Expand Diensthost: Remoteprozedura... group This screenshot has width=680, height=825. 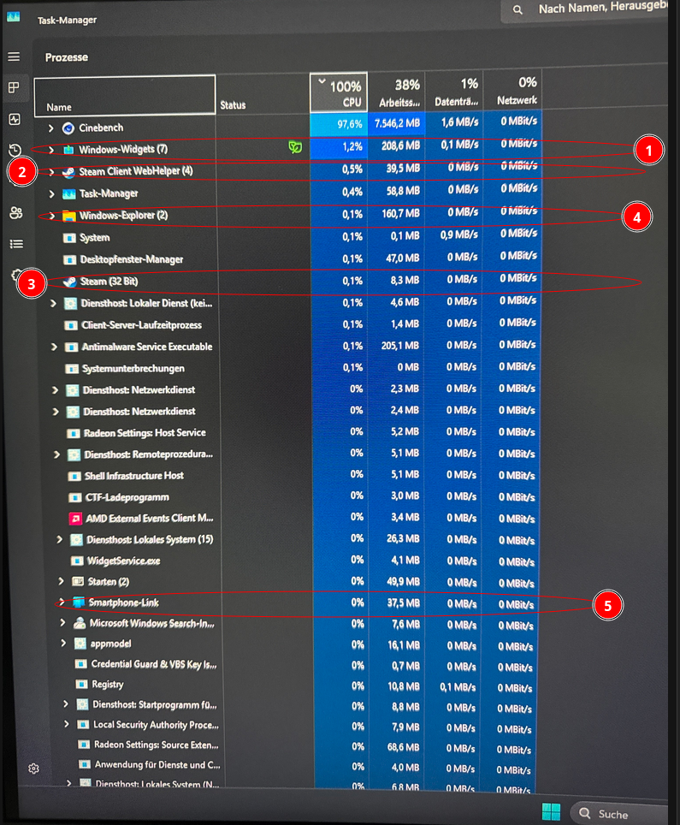point(56,454)
